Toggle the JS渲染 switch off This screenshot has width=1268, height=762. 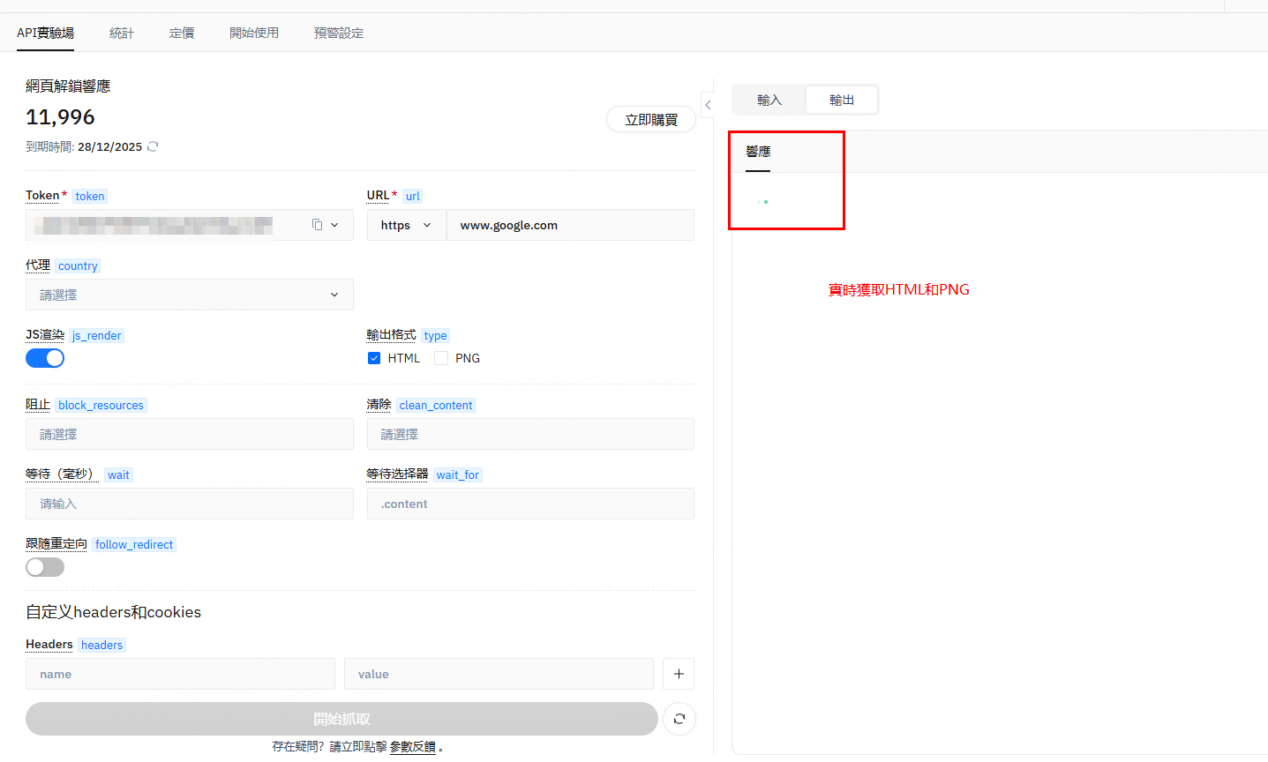pyautogui.click(x=45, y=358)
